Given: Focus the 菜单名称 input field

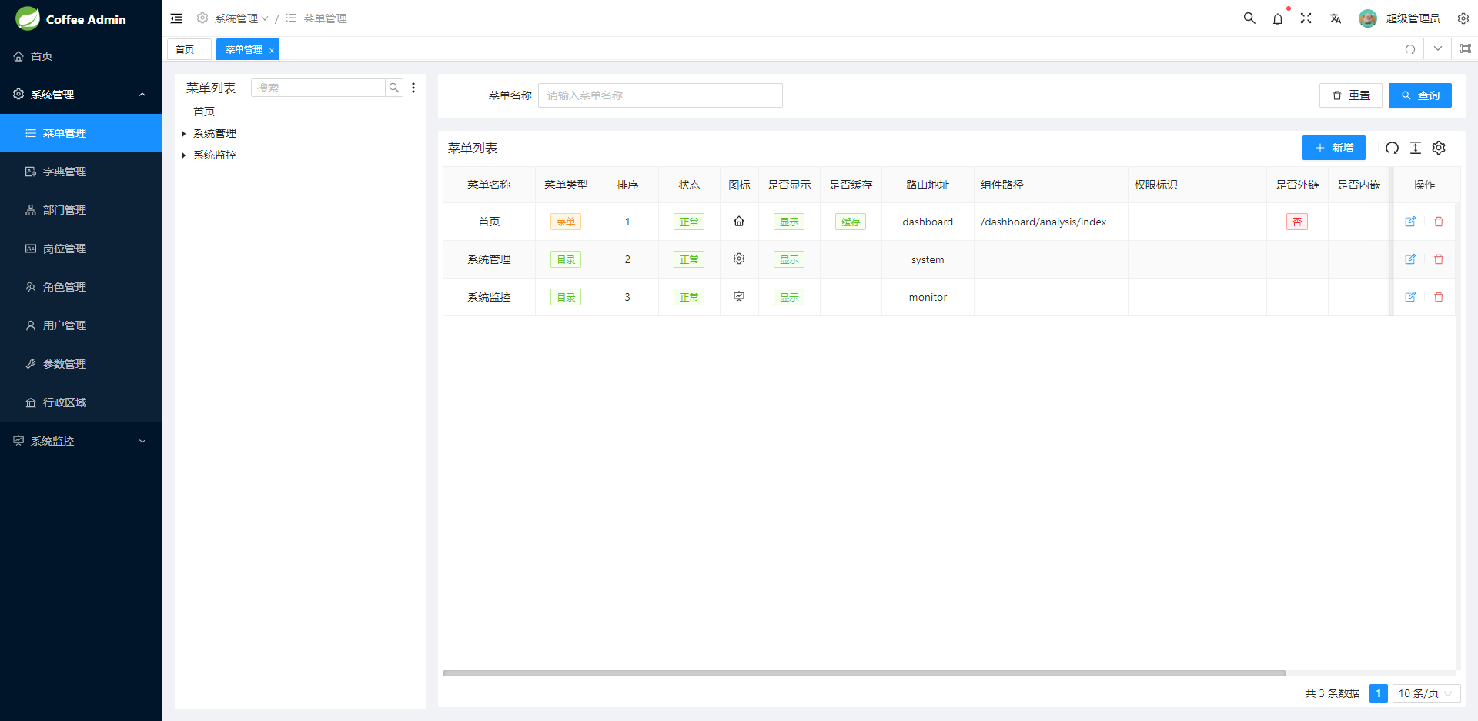Looking at the screenshot, I should point(660,95).
